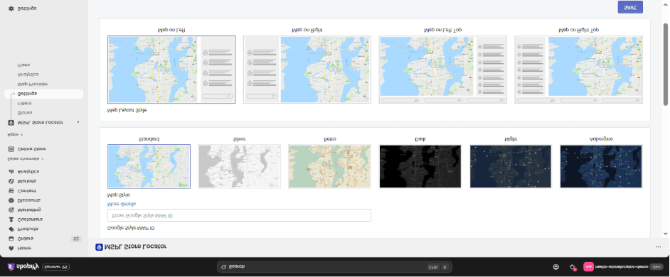Expand the Sales channels section

[x=25, y=159]
